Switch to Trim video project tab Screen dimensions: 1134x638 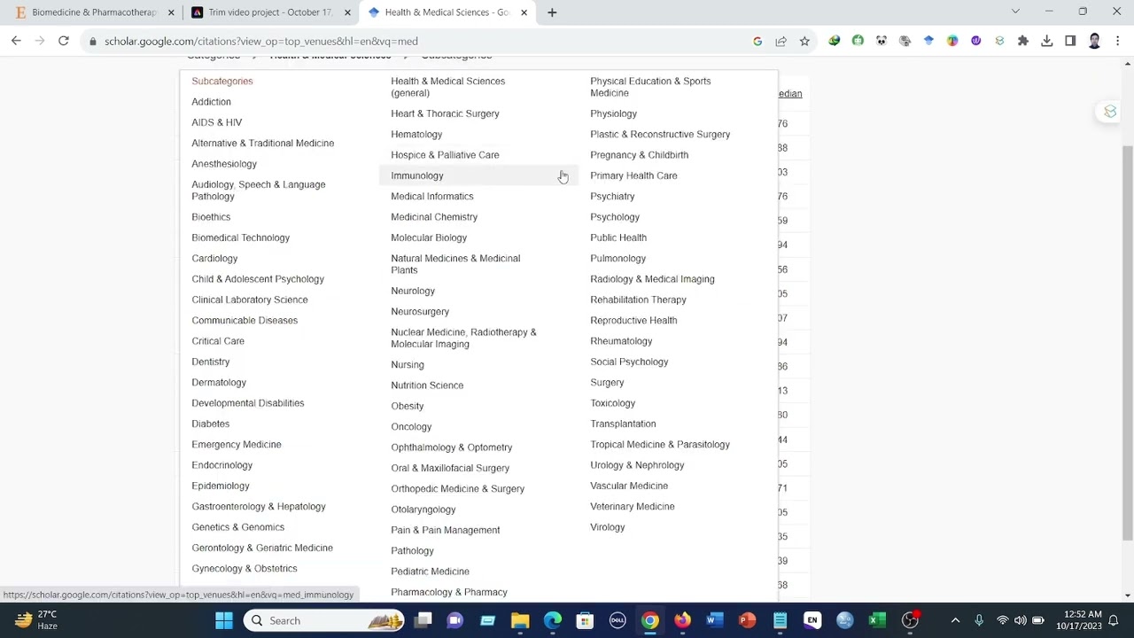[x=269, y=12]
